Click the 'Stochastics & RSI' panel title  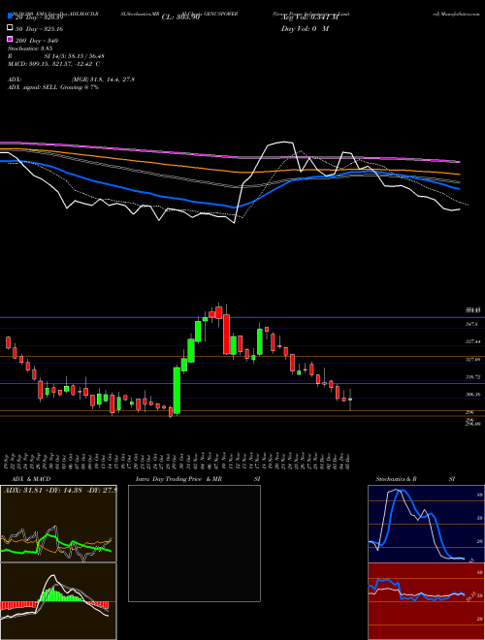(x=415, y=479)
